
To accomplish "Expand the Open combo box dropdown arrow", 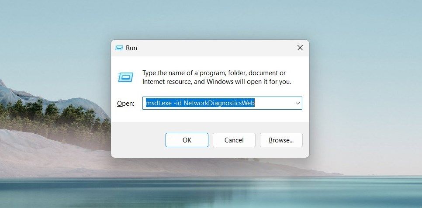I will pos(297,103).
